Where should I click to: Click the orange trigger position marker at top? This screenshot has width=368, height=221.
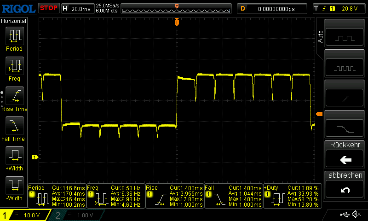coord(177,22)
